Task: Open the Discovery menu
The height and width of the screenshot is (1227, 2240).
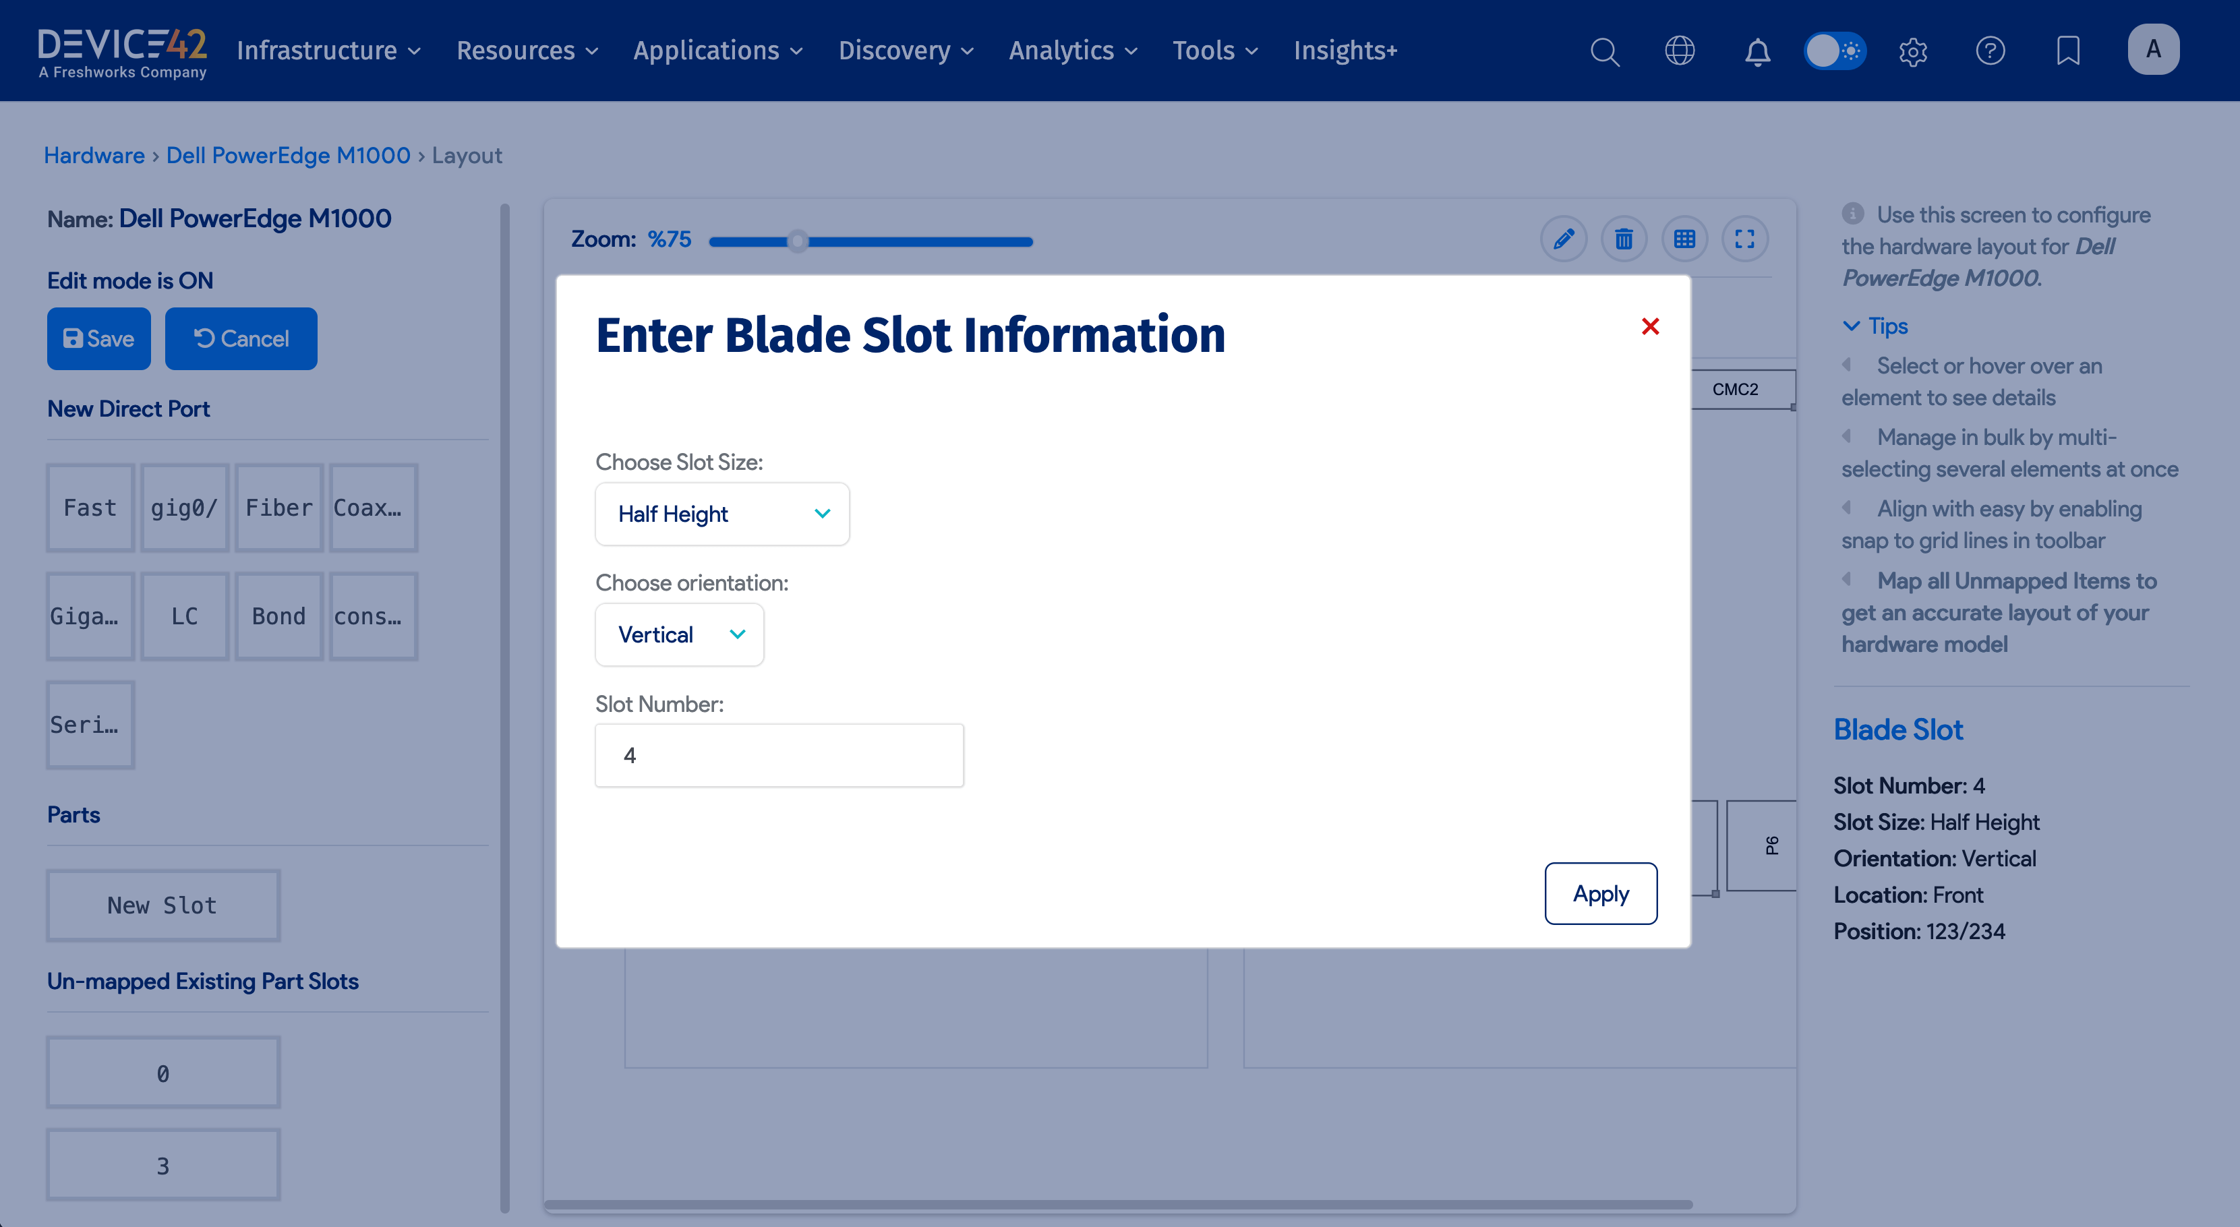Action: 905,51
